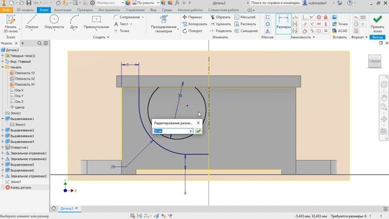This screenshot has height=219, width=389.
Task: Select the Удлинить extend tool
Action: [220, 24]
